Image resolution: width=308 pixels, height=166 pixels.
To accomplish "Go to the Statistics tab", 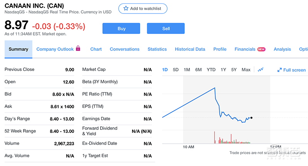I will click(x=157, y=49).
